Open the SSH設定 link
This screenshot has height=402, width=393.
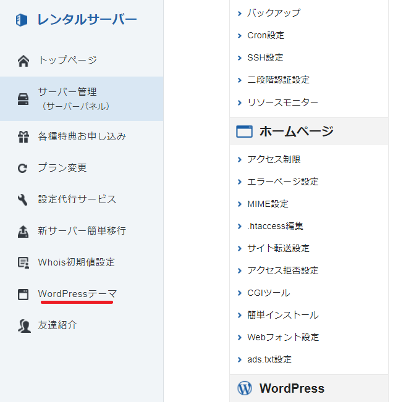(265, 57)
